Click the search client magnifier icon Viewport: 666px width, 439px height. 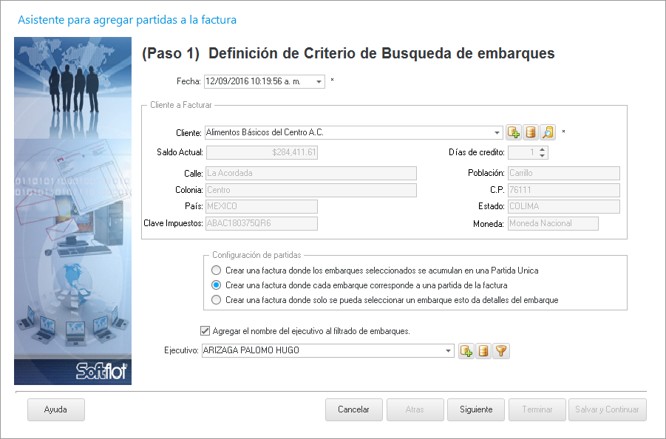coord(547,132)
